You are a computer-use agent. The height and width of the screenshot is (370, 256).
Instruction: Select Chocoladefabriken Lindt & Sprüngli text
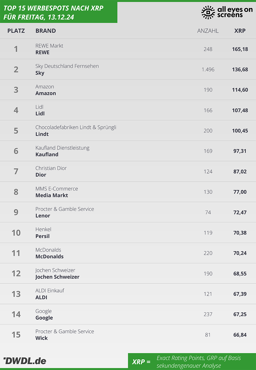click(76, 127)
